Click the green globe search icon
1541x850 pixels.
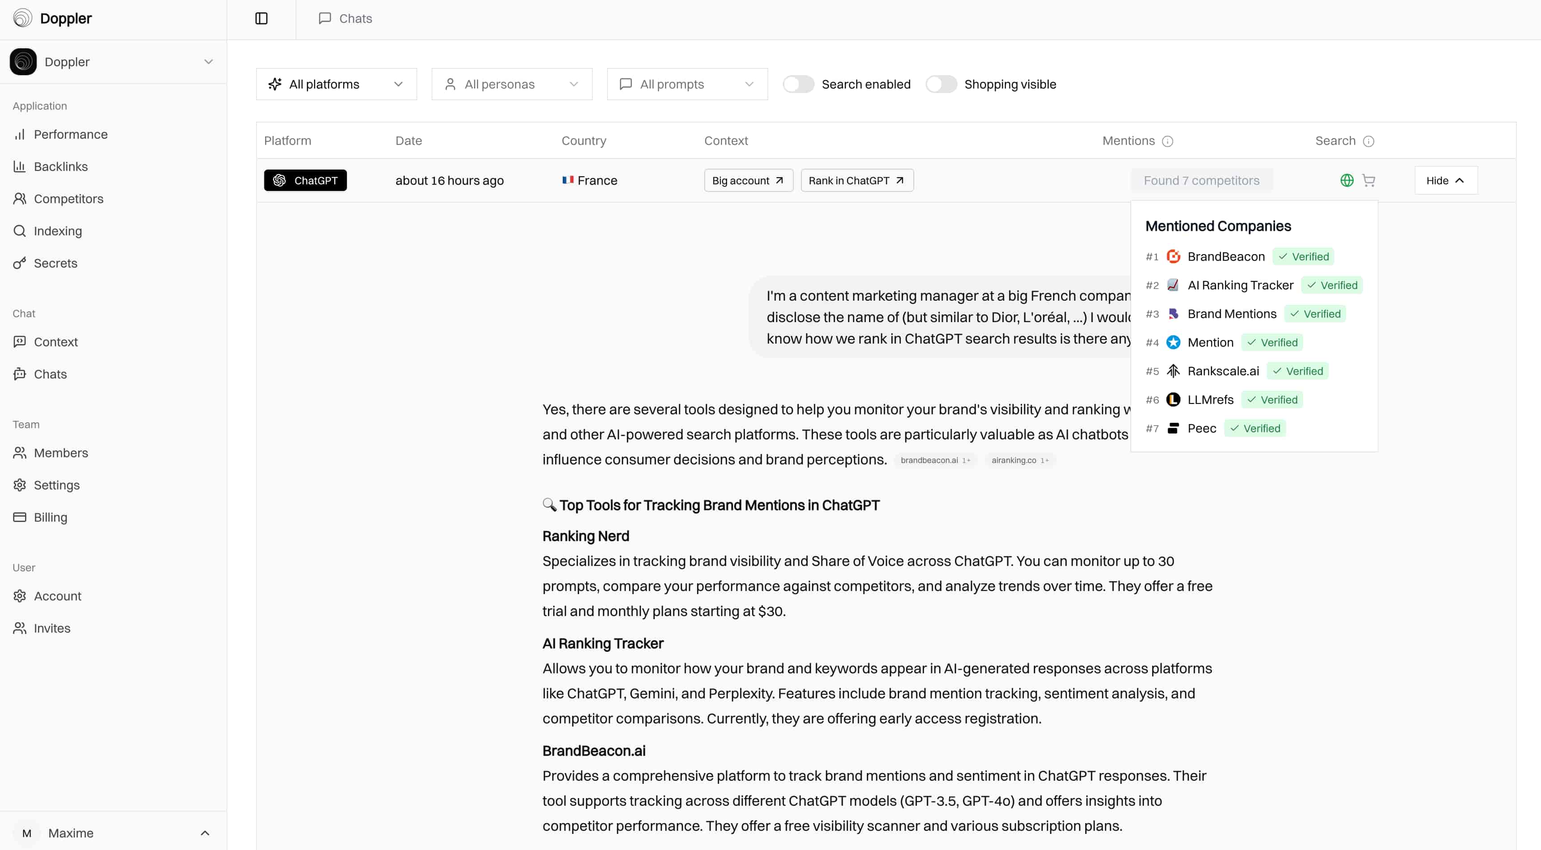(x=1347, y=180)
